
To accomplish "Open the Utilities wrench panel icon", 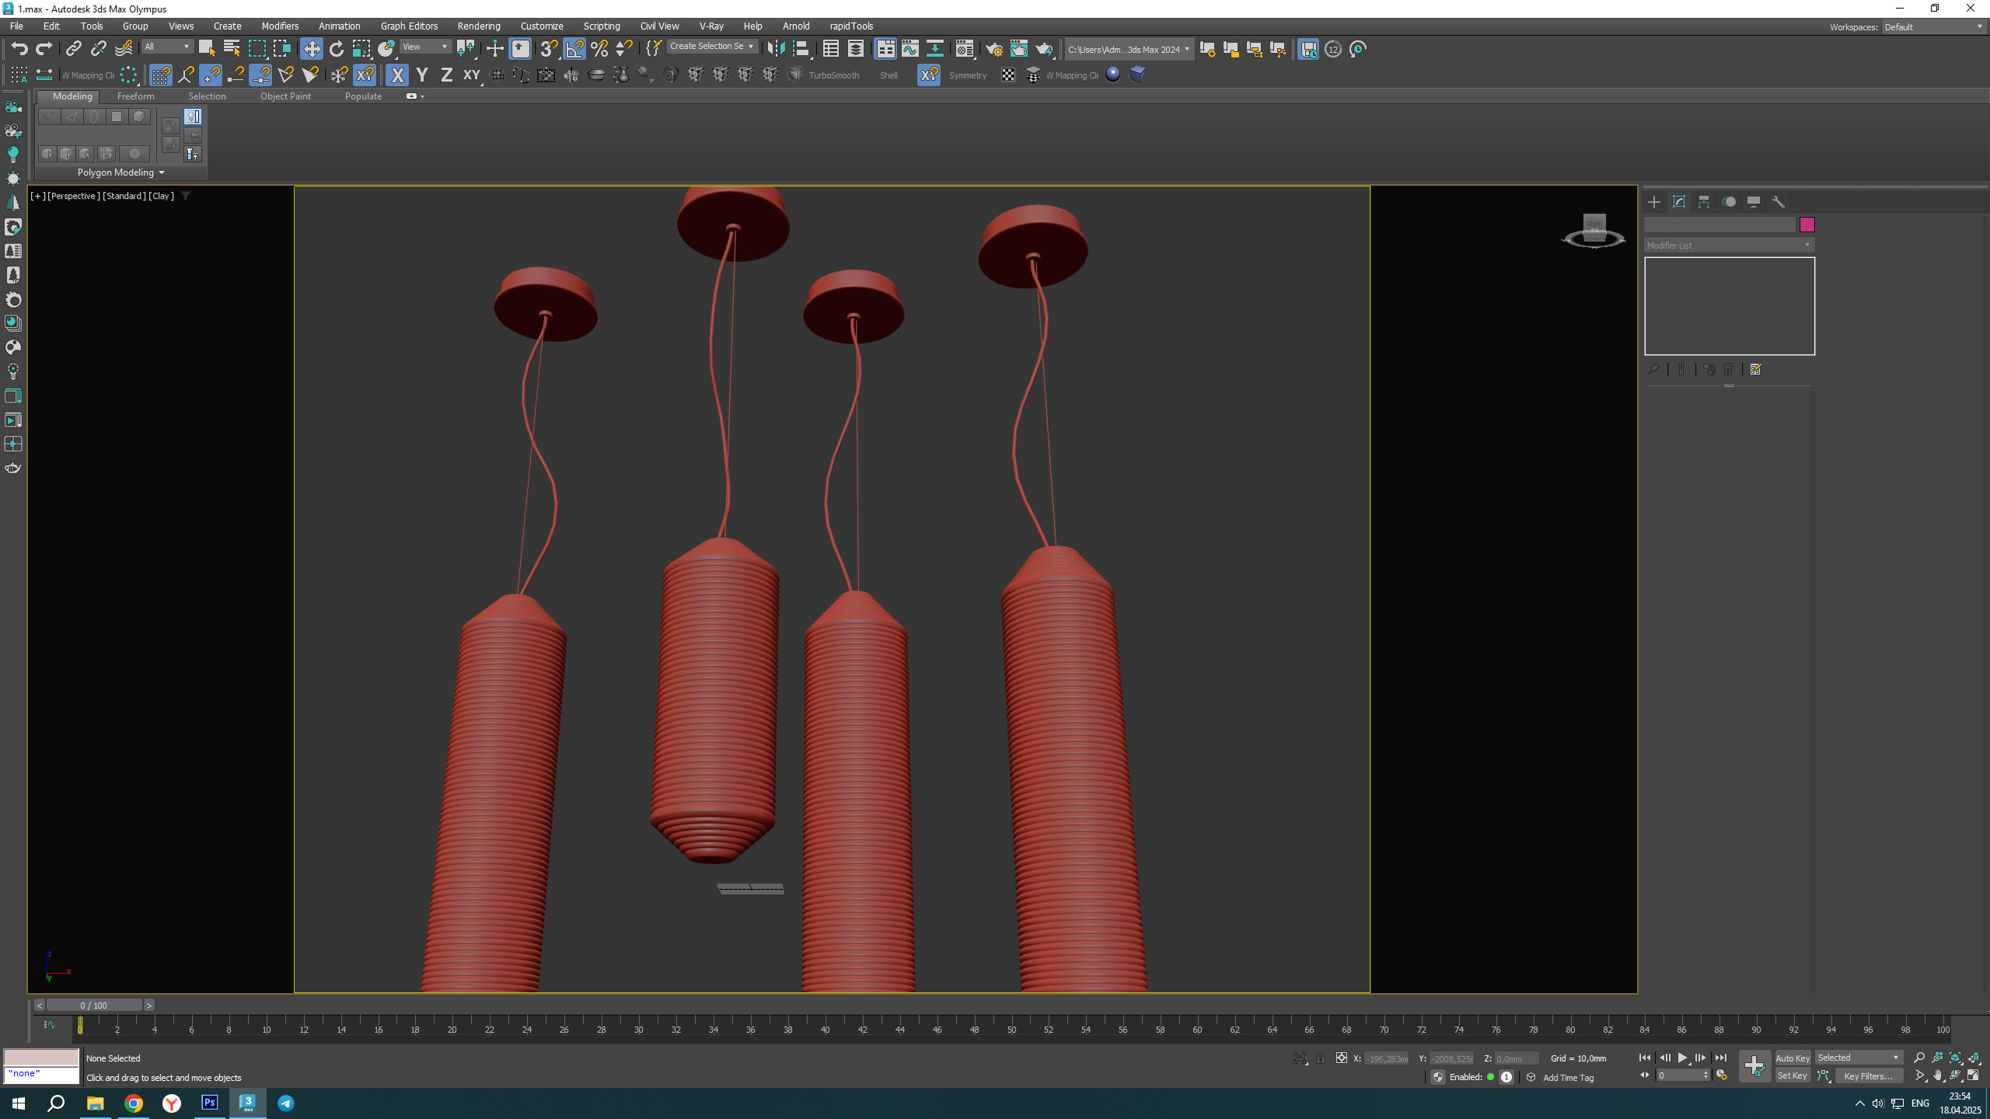I will click(x=1778, y=202).
